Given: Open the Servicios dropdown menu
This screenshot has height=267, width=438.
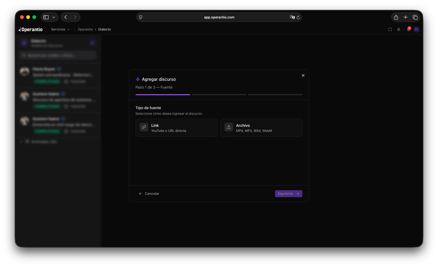Looking at the screenshot, I should pos(60,29).
